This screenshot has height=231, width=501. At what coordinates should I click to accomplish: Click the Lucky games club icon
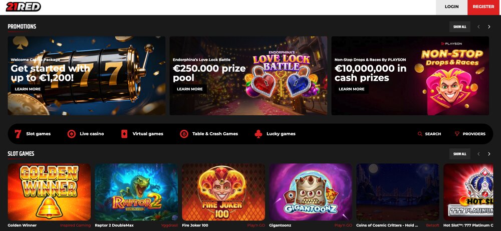[x=259, y=134]
